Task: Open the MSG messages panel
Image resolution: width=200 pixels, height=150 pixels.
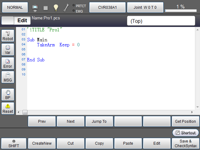Action: 8,77
